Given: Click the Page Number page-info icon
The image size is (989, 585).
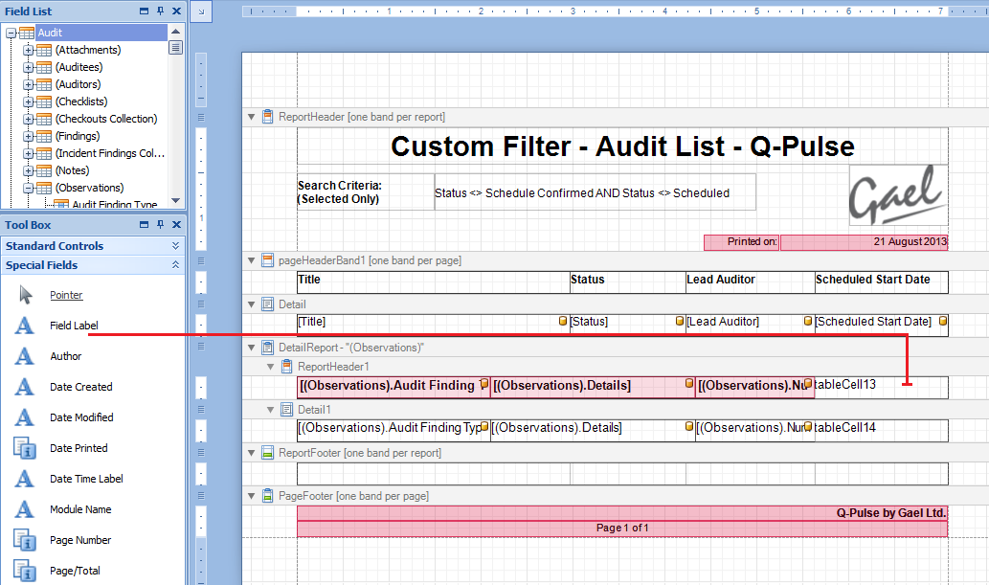Looking at the screenshot, I should tap(25, 540).
